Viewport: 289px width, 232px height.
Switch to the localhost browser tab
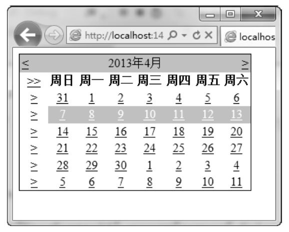pos(248,36)
